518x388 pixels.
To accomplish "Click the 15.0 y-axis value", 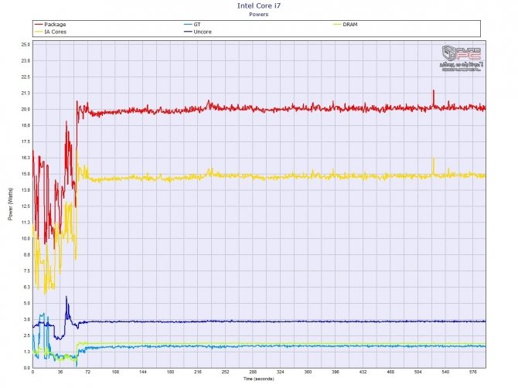I will click(x=26, y=174).
